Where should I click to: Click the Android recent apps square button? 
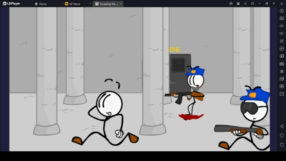282,145
